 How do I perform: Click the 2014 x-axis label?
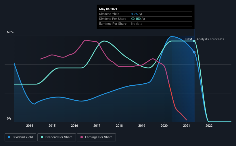[30, 126]
